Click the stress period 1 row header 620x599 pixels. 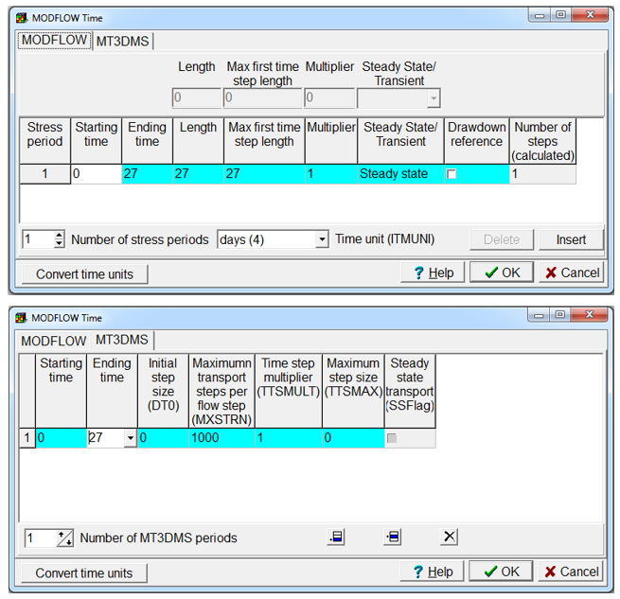point(45,174)
